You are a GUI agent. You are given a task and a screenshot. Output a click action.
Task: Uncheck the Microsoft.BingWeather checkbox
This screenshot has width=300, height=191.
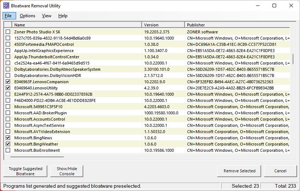coord(8,144)
